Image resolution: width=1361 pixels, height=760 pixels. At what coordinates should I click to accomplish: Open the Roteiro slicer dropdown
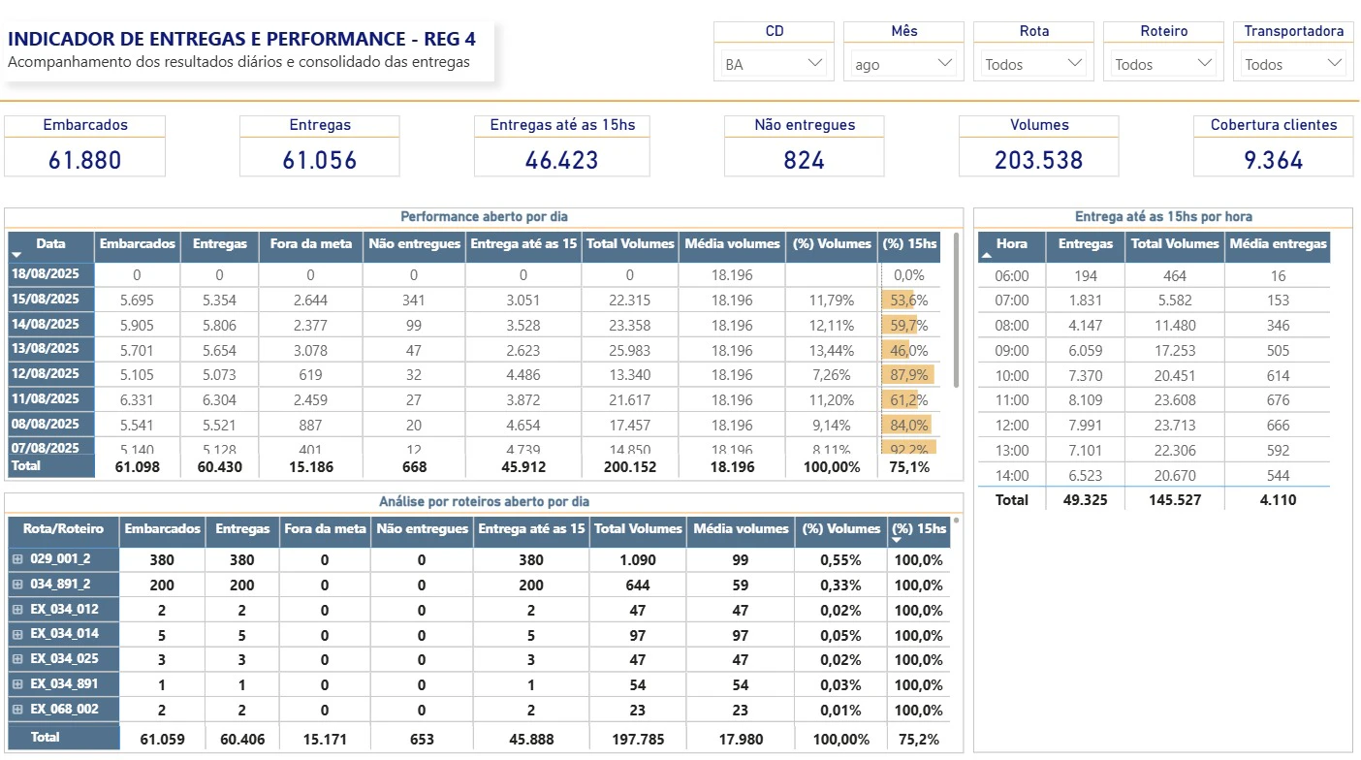click(1164, 65)
